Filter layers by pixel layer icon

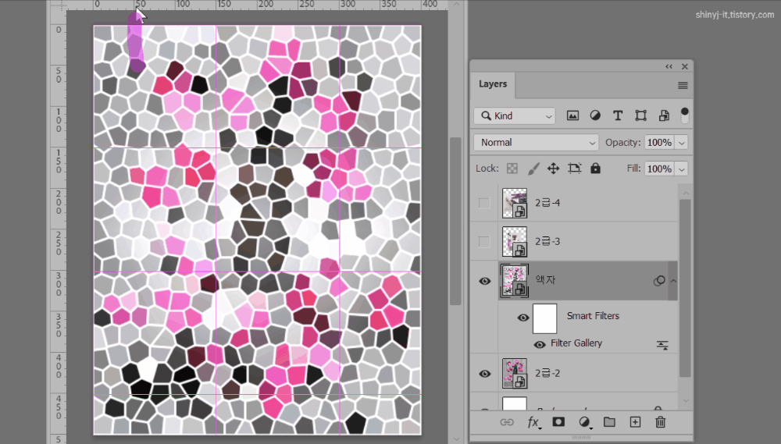[572, 116]
